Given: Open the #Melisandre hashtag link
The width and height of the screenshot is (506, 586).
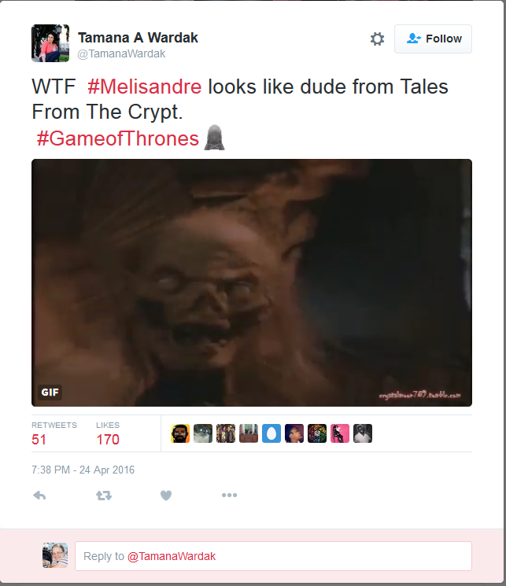Looking at the screenshot, I should tap(144, 87).
